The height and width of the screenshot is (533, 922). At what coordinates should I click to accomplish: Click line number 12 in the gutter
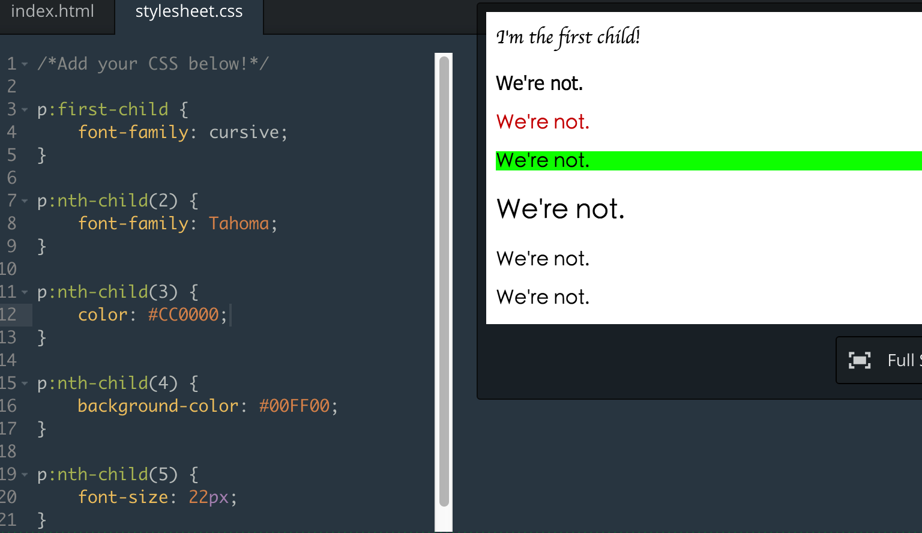click(x=8, y=315)
